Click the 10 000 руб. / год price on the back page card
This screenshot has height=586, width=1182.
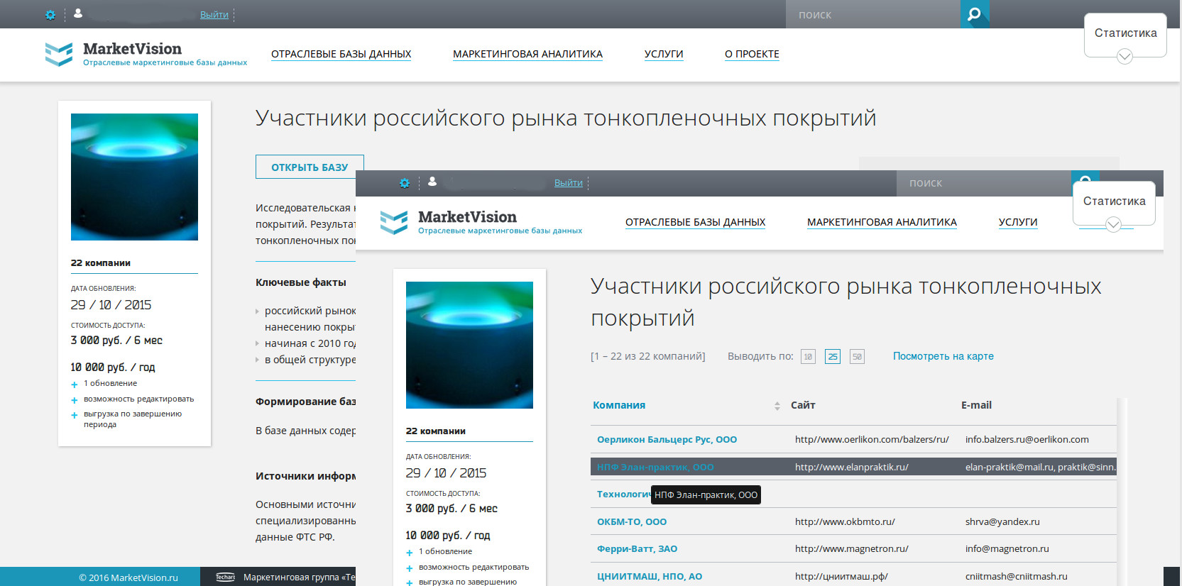(x=113, y=367)
